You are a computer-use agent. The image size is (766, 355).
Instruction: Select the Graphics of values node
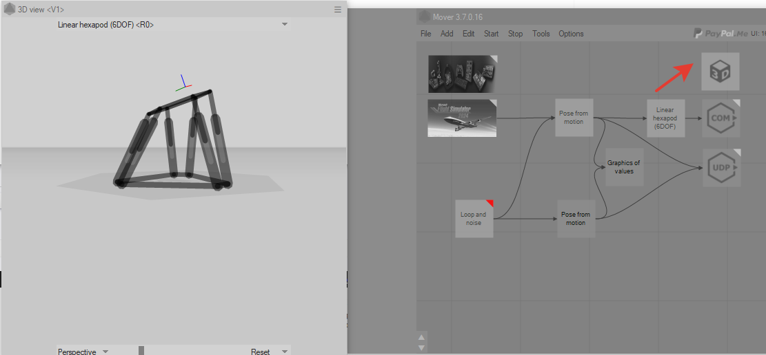pos(625,167)
